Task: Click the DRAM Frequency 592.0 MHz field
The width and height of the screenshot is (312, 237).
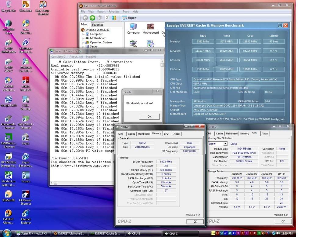Action: tap(166, 162)
